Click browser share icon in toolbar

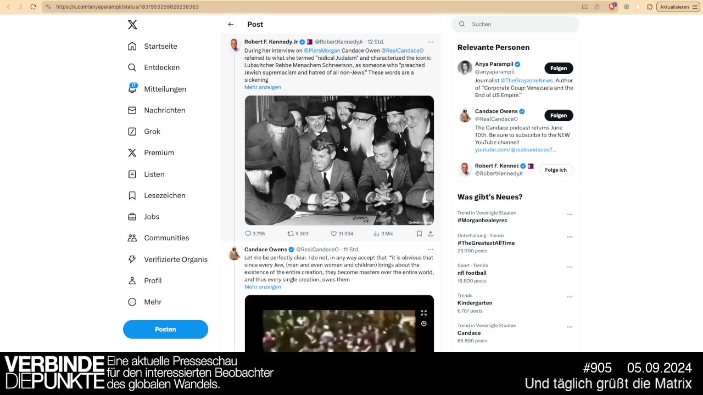click(x=597, y=7)
